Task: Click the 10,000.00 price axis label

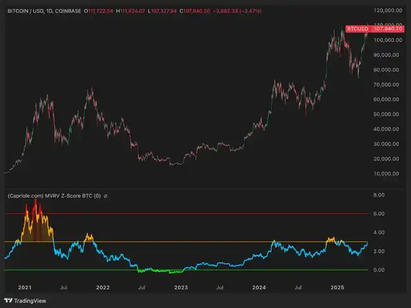Action: (389, 174)
